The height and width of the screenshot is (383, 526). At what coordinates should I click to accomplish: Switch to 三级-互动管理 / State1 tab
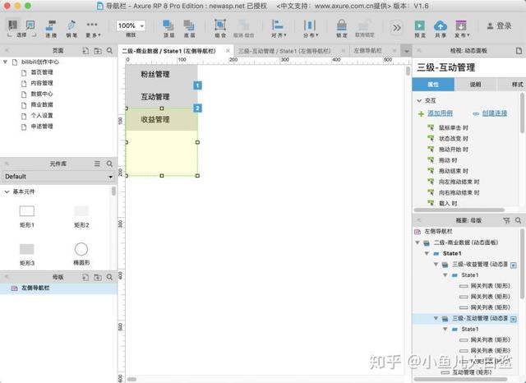[284, 51]
